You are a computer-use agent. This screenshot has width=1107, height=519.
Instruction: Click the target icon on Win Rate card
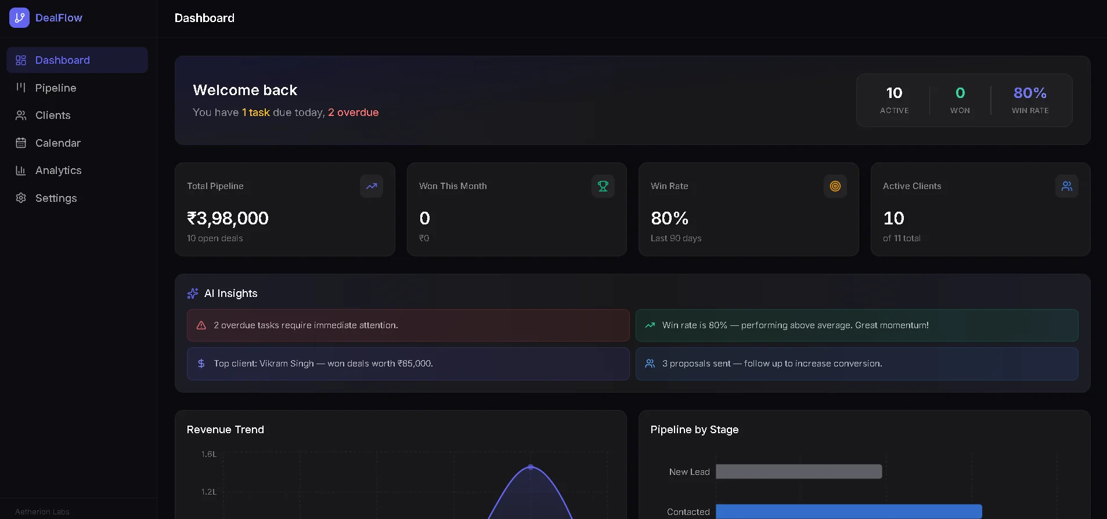click(835, 186)
